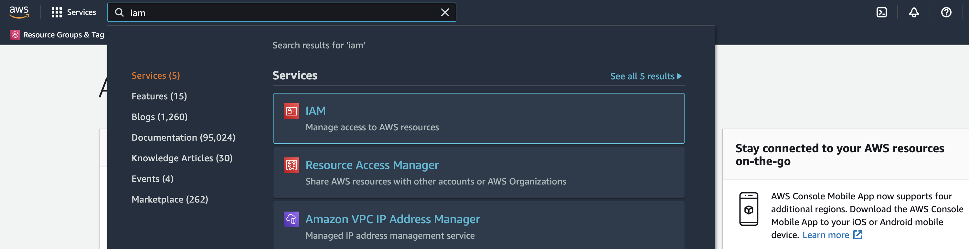Select the Knowledge Articles (30) category
The height and width of the screenshot is (249, 969).
[x=182, y=158]
